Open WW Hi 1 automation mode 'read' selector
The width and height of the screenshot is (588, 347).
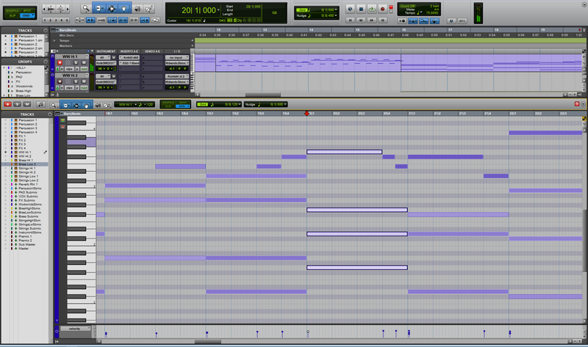pos(84,69)
